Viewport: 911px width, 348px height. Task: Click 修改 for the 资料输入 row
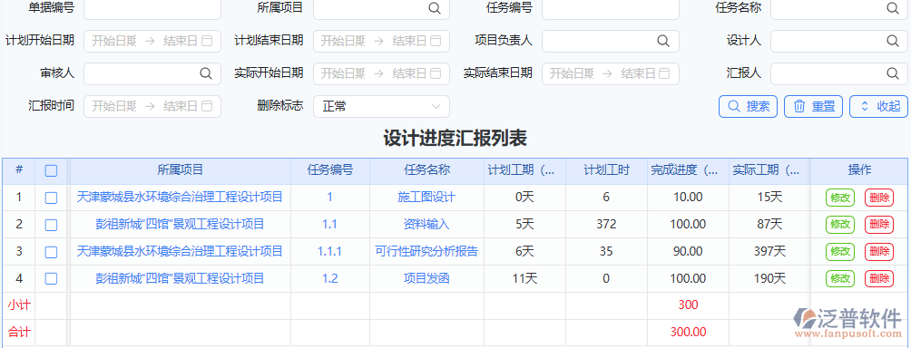[840, 225]
